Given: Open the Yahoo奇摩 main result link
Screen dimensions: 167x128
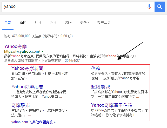Looking at the screenshot, I should 15,46.
